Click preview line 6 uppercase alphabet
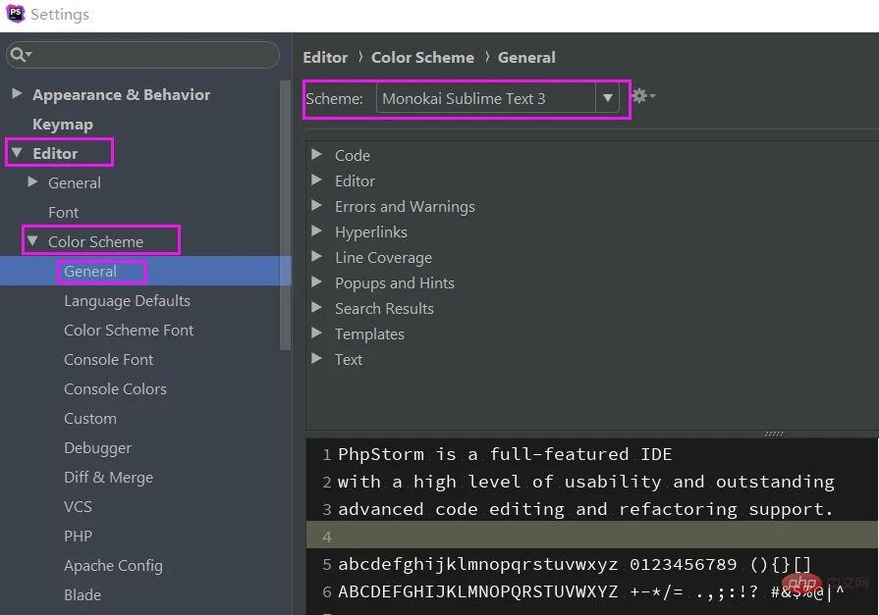879x615 pixels. pos(591,591)
